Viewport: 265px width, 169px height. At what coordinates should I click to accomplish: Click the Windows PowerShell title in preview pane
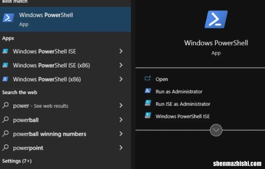216,43
